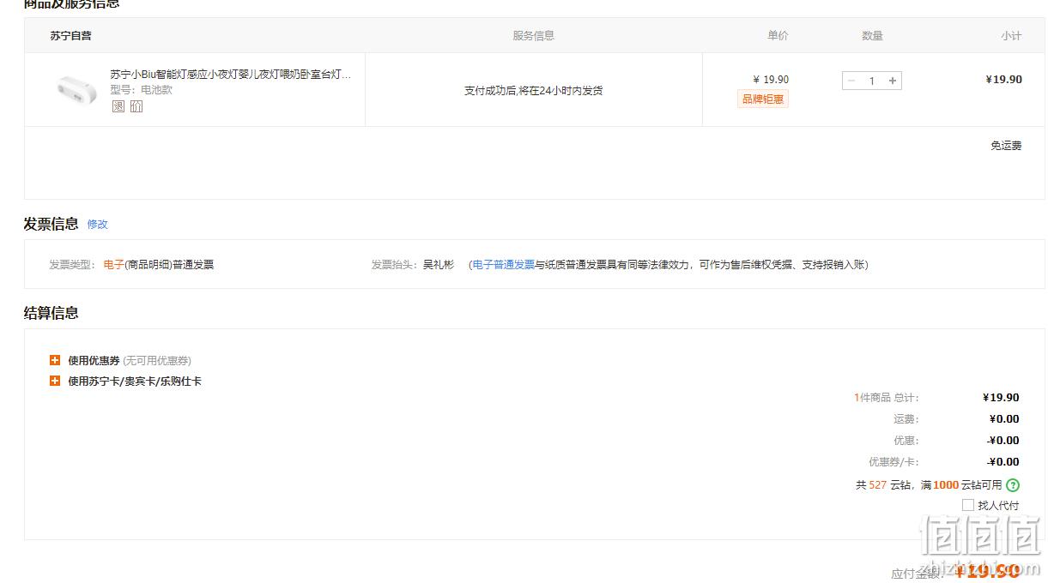Click the 型号：电池款 model text
This screenshot has height=583, width=1048.
point(141,89)
